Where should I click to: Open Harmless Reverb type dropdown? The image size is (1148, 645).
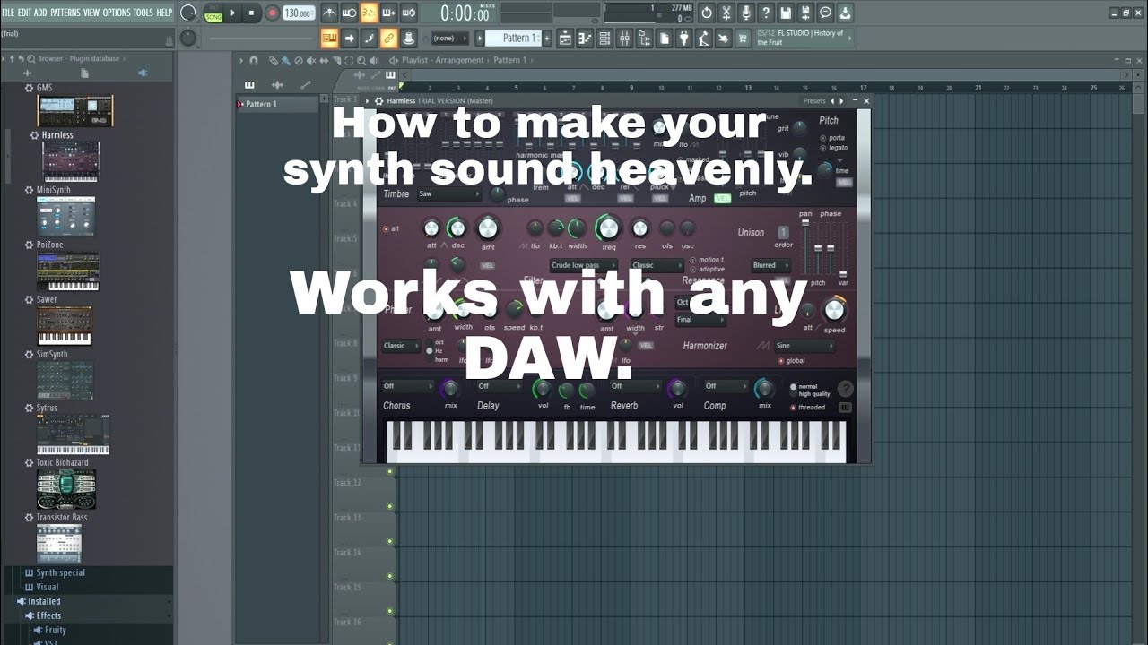(x=634, y=386)
